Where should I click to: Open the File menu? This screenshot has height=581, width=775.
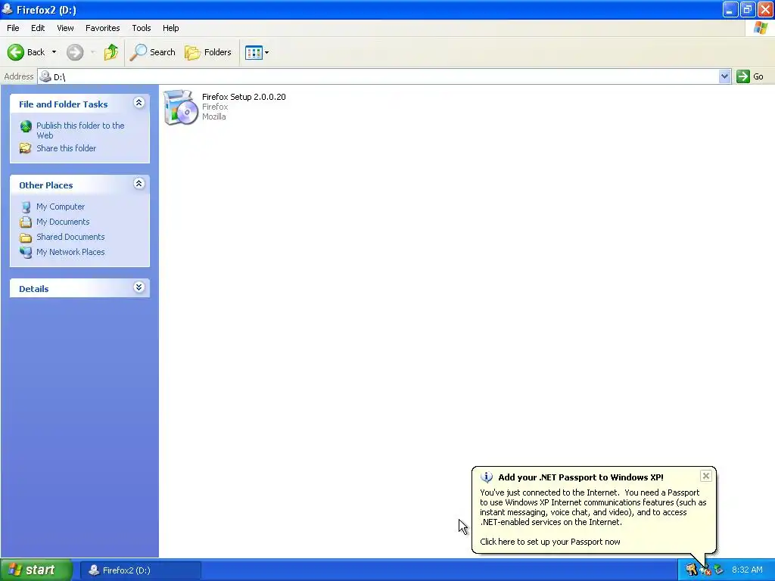14,28
